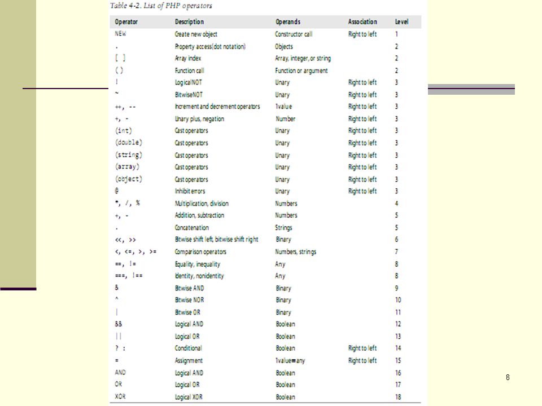Click the '(array)' cast operator cell
542x406 pixels.
127,167
